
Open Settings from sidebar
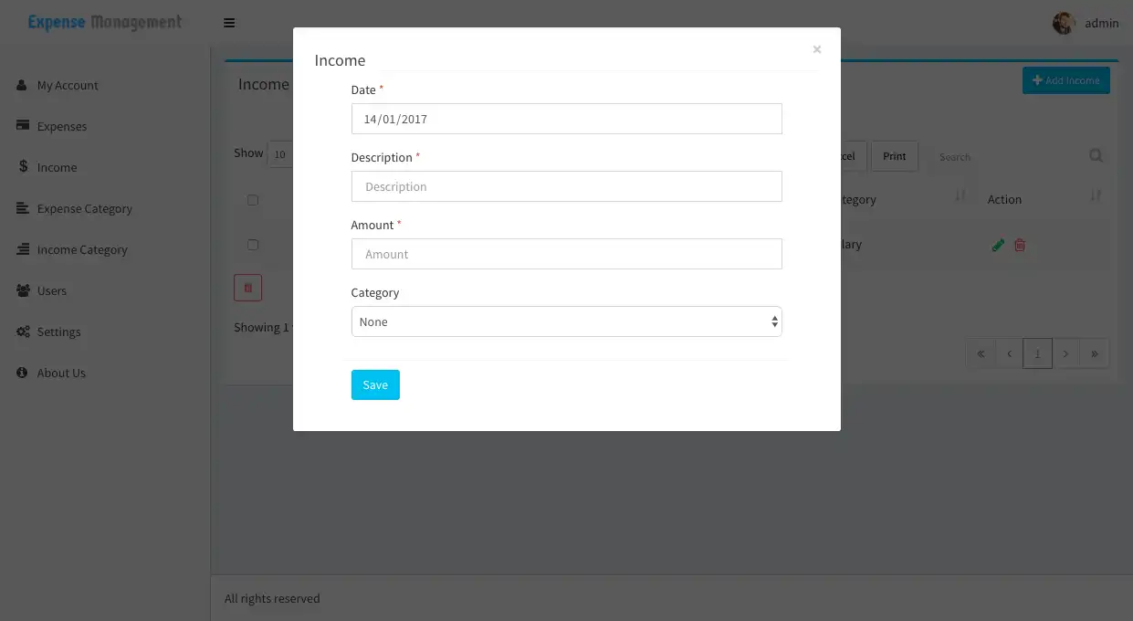click(x=59, y=332)
